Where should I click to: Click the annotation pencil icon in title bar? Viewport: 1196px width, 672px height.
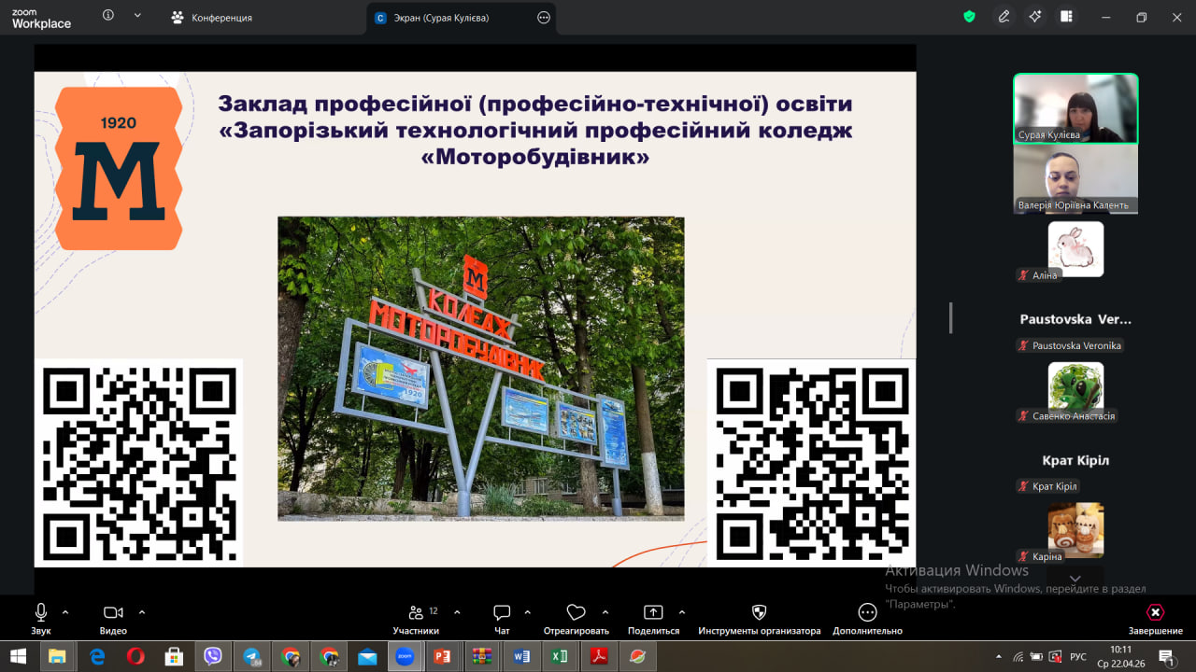(x=1004, y=17)
